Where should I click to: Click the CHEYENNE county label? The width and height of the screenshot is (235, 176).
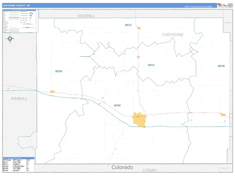[x=173, y=35]
